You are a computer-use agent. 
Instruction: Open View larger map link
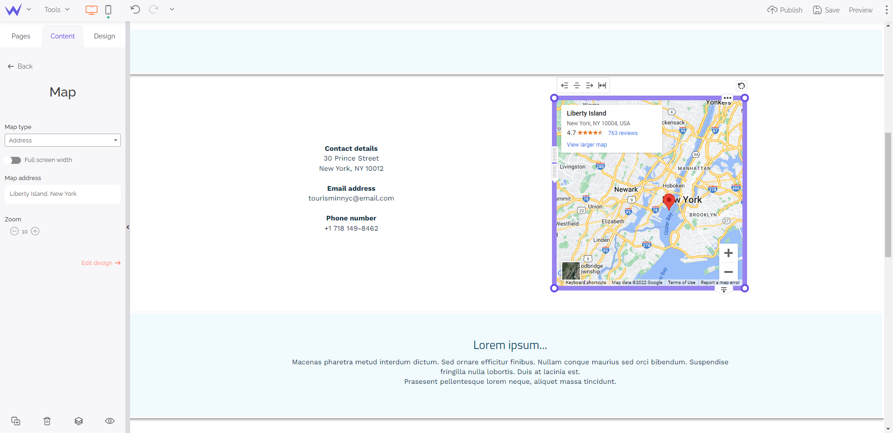(587, 145)
